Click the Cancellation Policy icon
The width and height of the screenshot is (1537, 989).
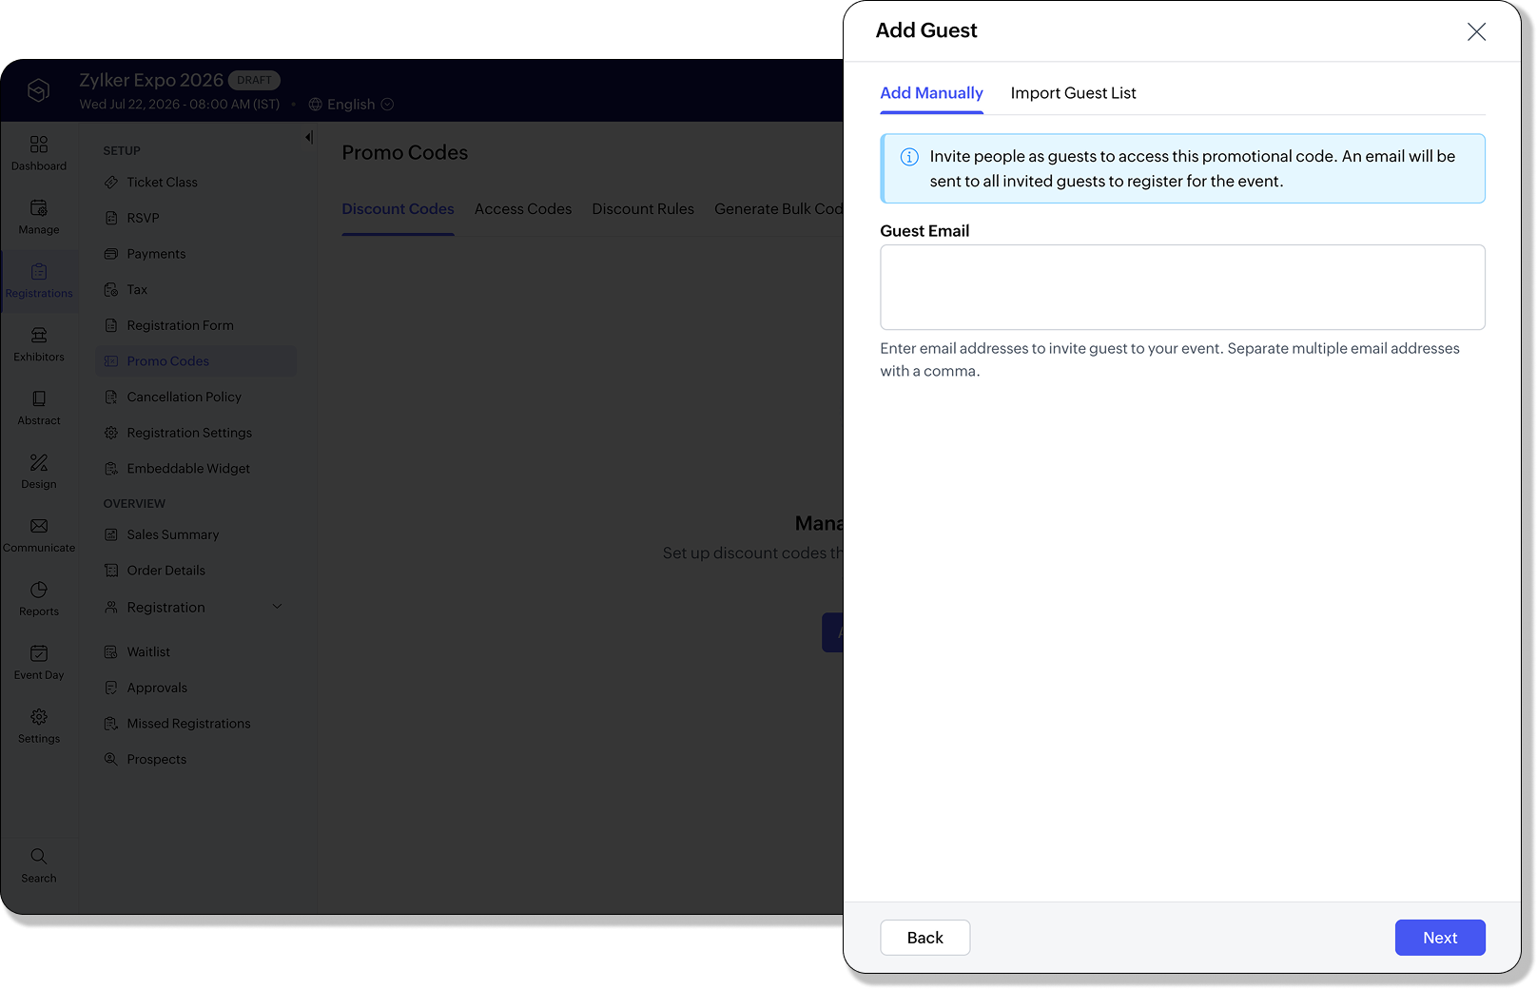coord(111,398)
